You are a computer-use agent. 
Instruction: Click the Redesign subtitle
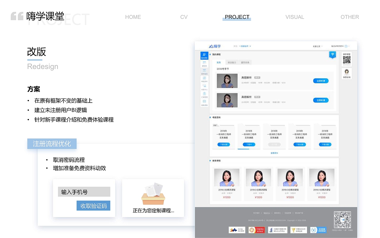point(43,66)
